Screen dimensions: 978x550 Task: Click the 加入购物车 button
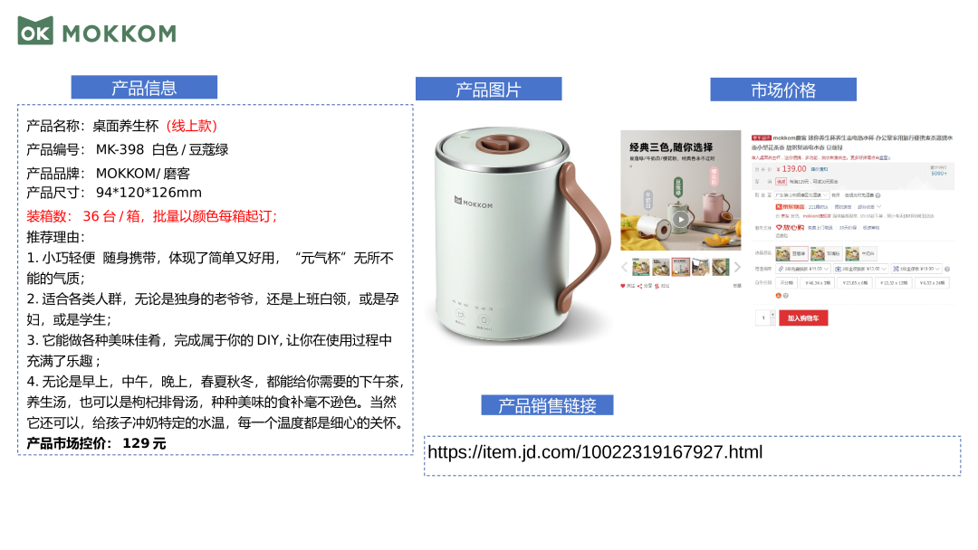(x=803, y=318)
